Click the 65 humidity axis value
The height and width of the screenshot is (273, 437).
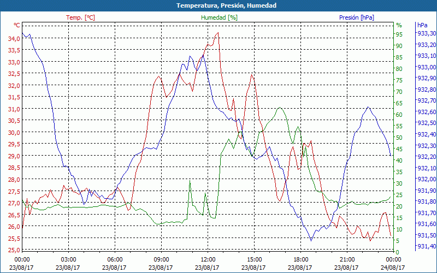tap(399, 103)
